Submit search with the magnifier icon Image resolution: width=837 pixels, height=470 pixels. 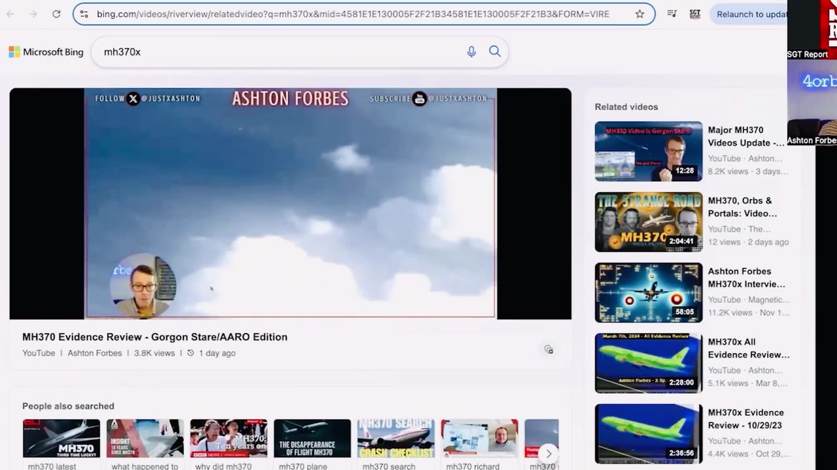[495, 52]
